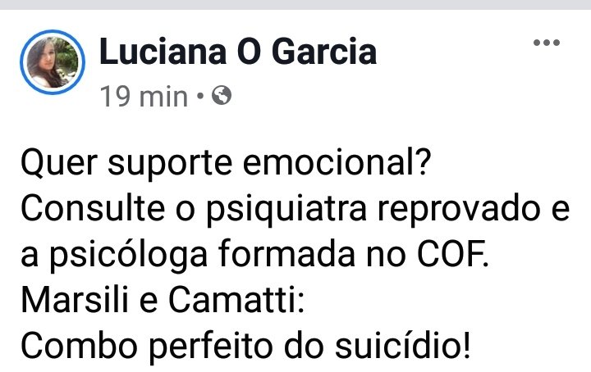Tap the blue story ring around avatar
Viewport: 591px width, 372px height.
[x=53, y=62]
